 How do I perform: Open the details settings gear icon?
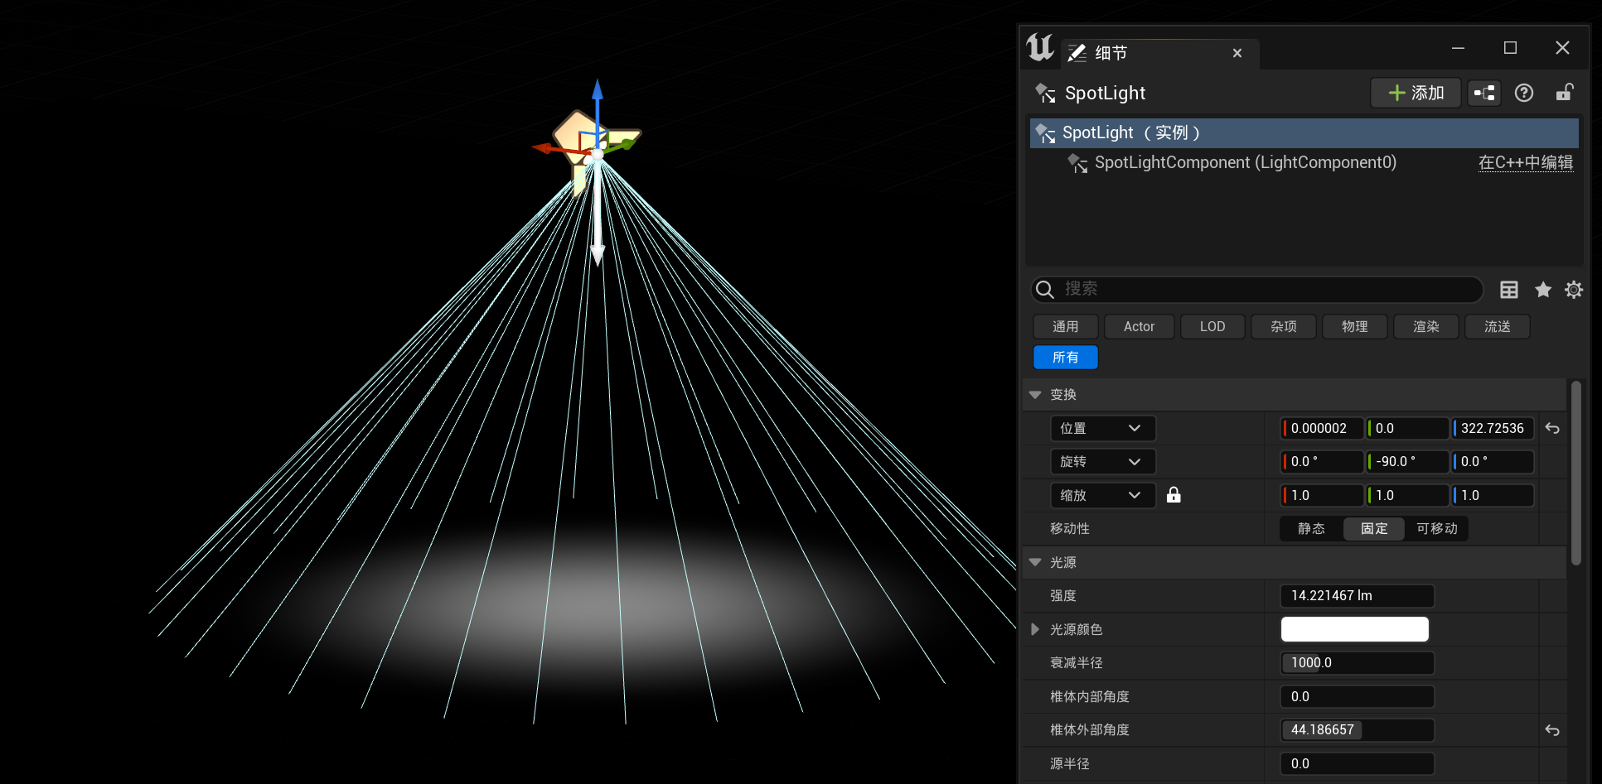(1573, 290)
